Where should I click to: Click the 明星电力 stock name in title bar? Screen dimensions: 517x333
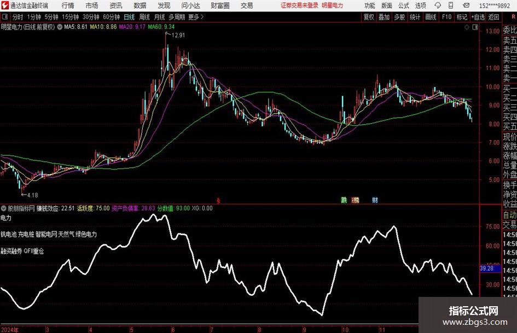(x=332, y=5)
